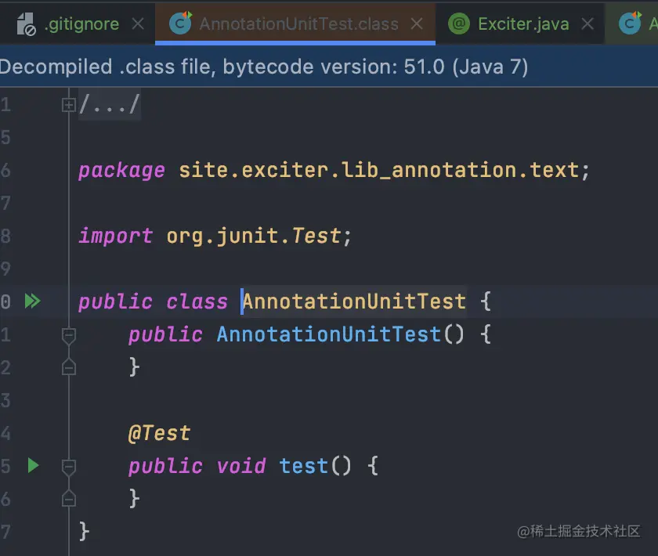This screenshot has height=556, width=658.
Task: Click the 'import' keyword
Action: (x=115, y=236)
